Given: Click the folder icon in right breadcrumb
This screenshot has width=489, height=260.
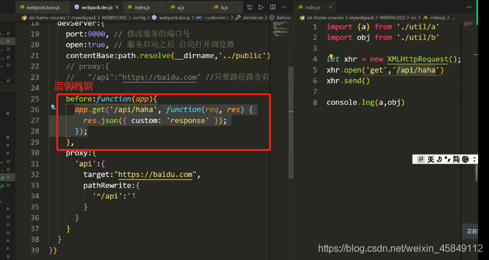Looking at the screenshot, I should point(302,18).
